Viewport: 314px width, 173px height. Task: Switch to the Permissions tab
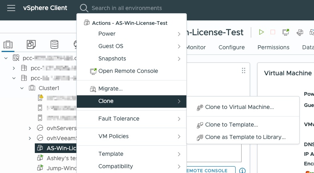pyautogui.click(x=273, y=47)
